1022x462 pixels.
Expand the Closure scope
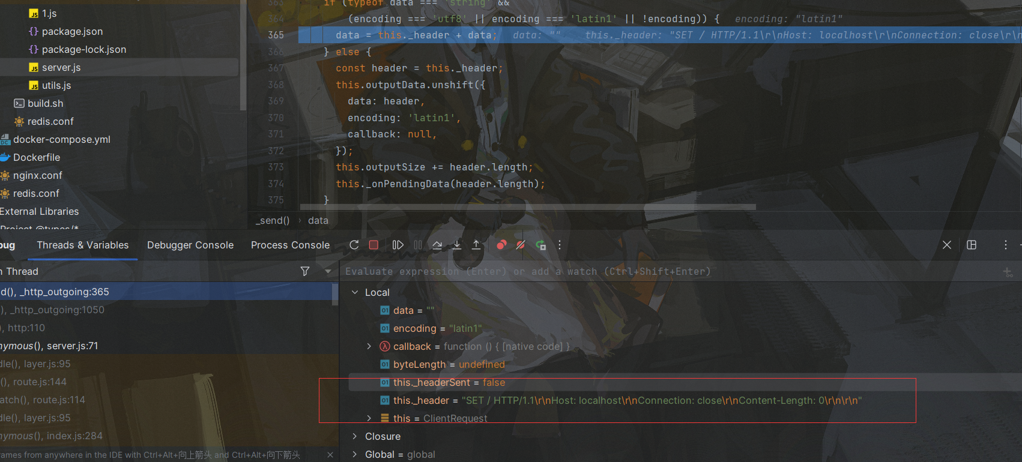pos(355,436)
